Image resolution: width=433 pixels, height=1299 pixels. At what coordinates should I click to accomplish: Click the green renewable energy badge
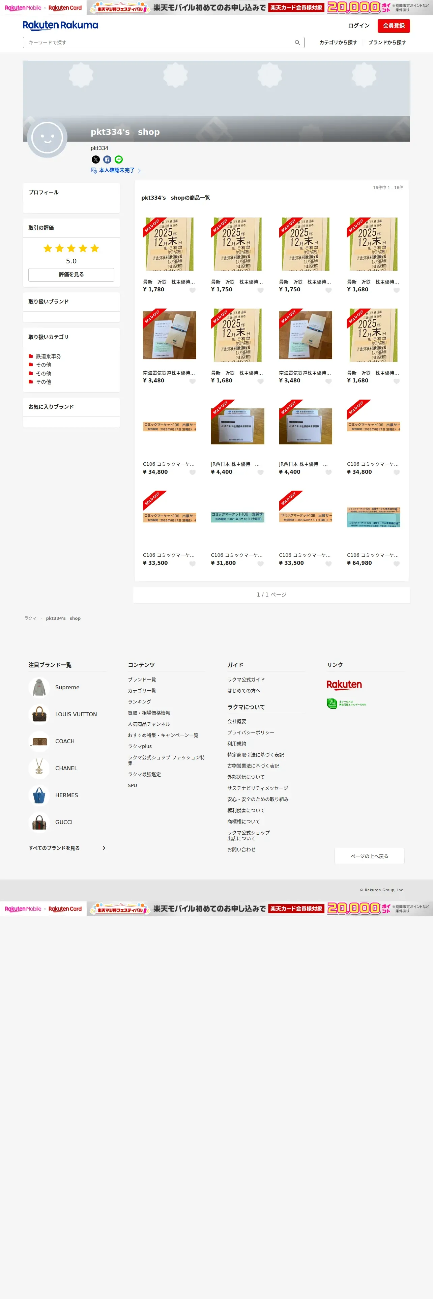tap(346, 703)
